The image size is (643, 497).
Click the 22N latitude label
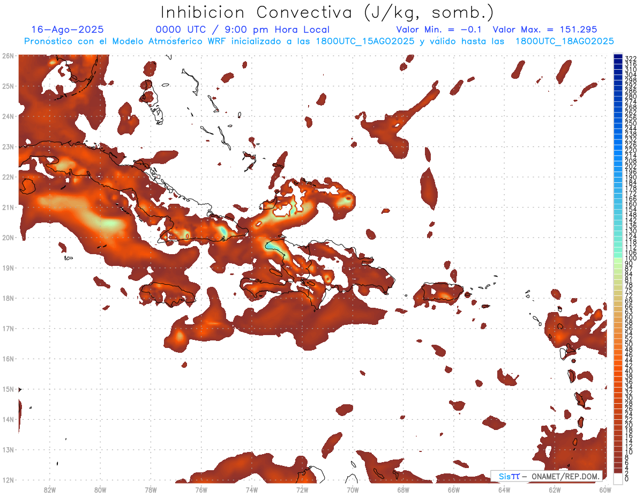coord(8,177)
